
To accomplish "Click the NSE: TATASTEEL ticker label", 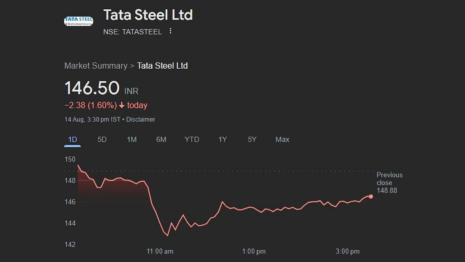I will point(133,32).
